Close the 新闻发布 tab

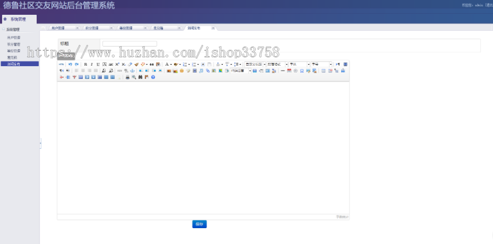click(213, 28)
